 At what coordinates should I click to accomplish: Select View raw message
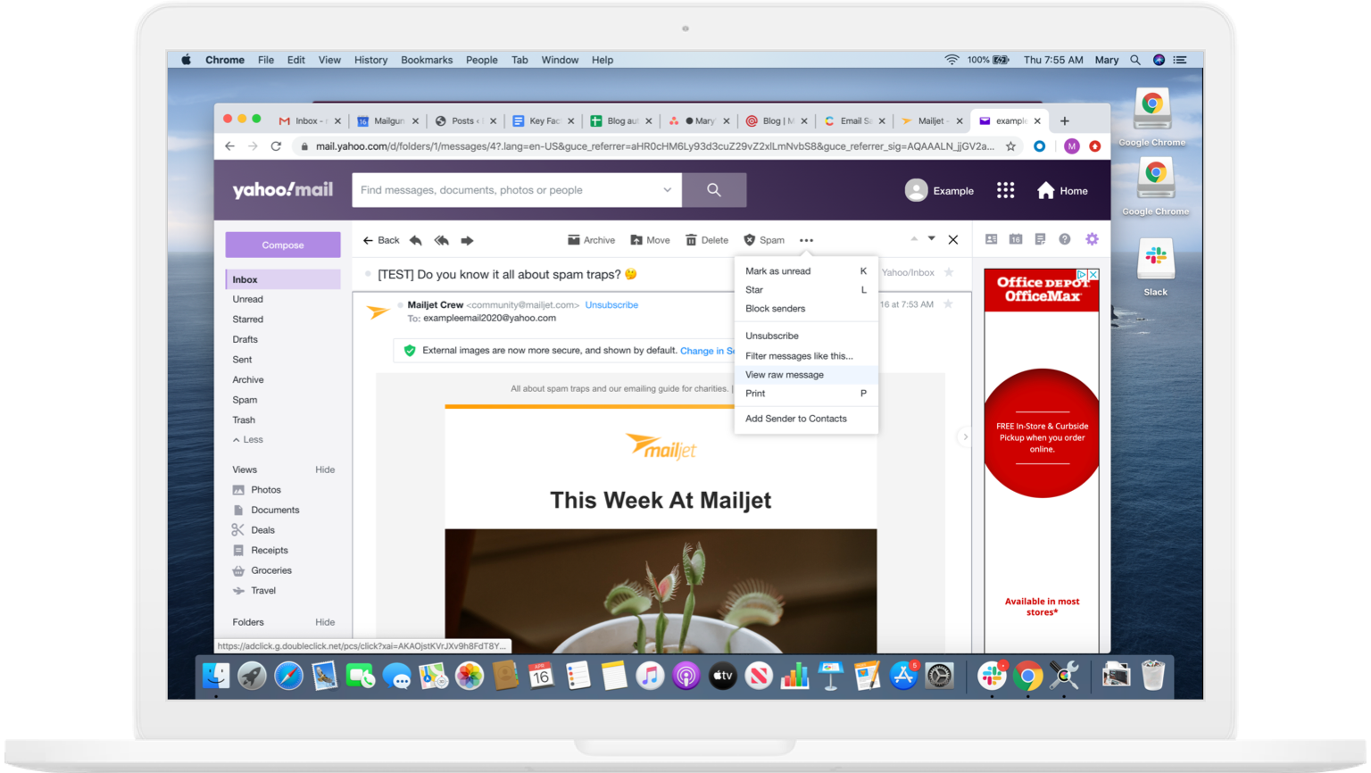click(806, 375)
